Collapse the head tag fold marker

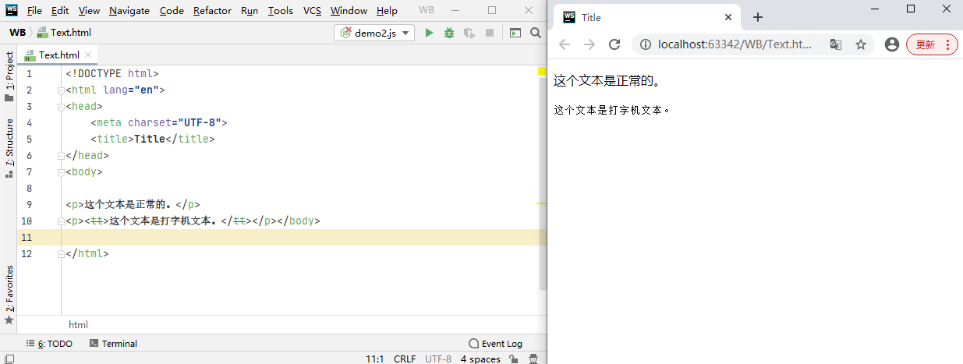(61, 107)
